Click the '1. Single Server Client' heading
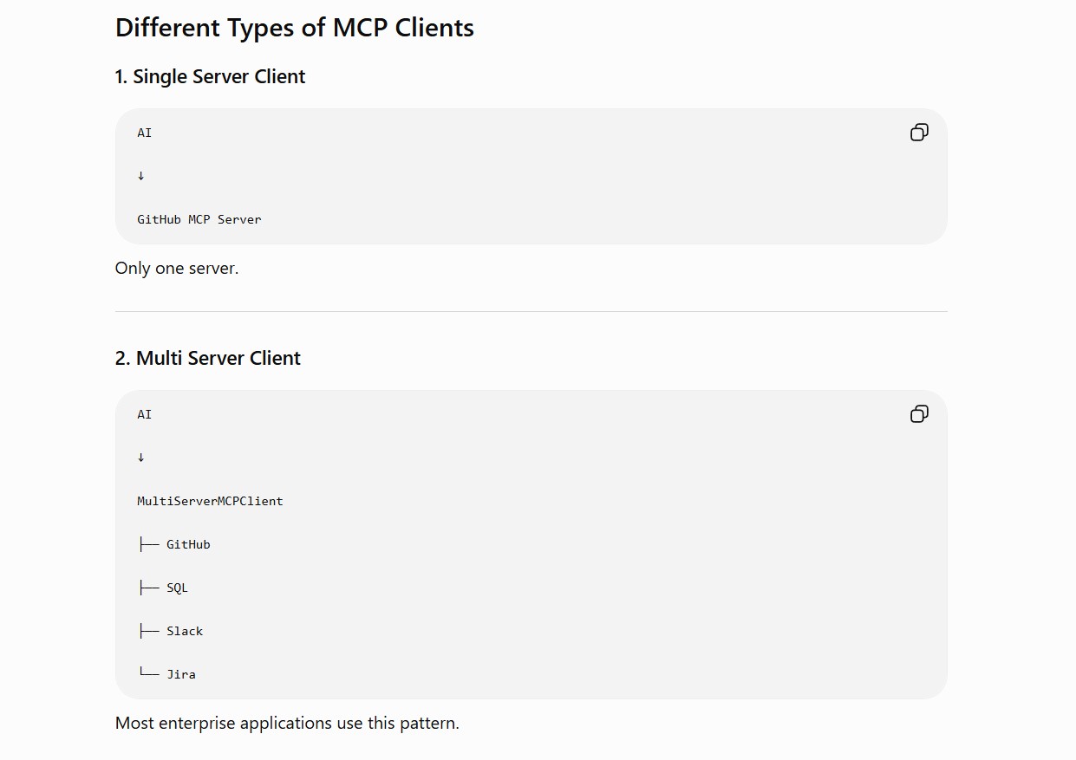The image size is (1076, 760). click(x=210, y=76)
